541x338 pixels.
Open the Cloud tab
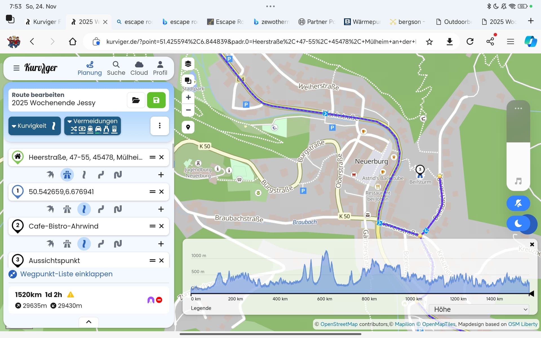(x=139, y=68)
